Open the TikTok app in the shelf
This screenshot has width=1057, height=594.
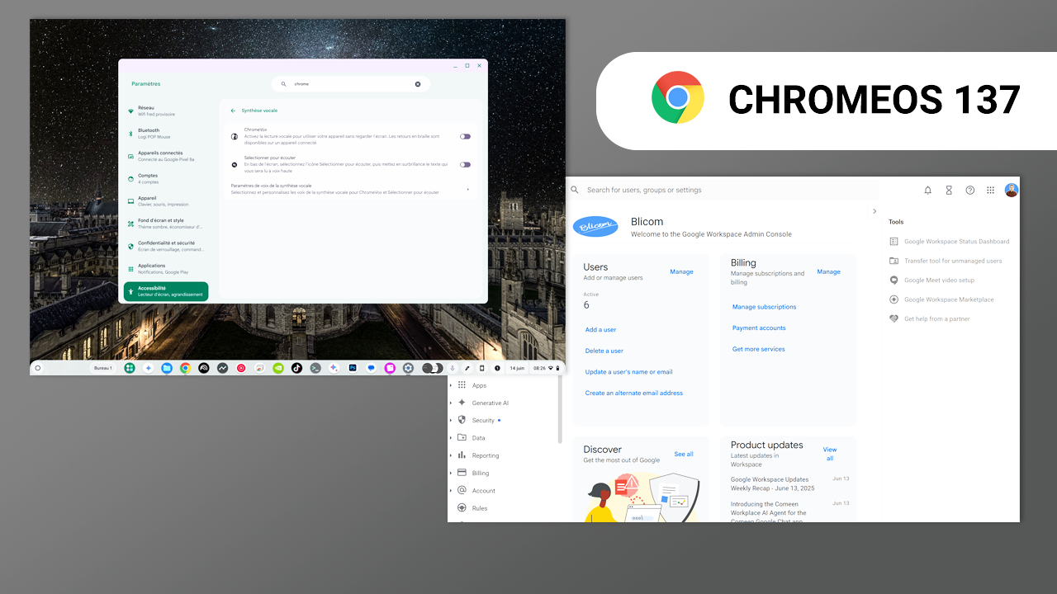pos(296,368)
